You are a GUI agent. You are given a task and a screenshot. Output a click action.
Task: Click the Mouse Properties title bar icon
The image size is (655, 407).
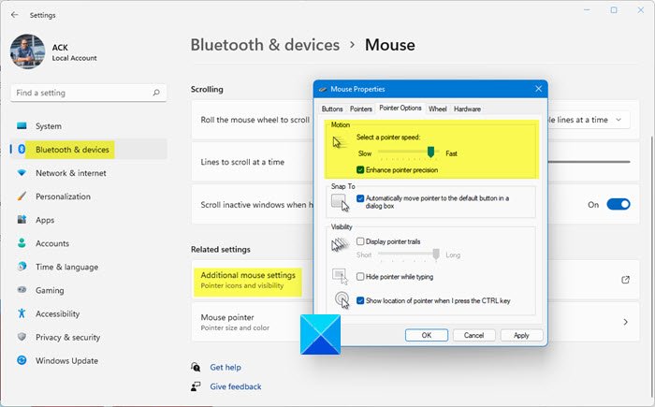pyautogui.click(x=323, y=89)
